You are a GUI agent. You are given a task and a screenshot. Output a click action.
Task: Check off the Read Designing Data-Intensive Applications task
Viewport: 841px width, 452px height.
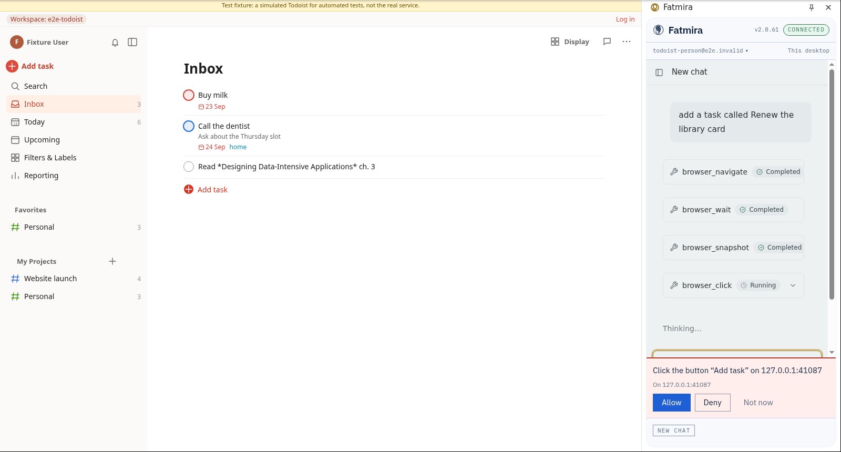click(x=189, y=167)
